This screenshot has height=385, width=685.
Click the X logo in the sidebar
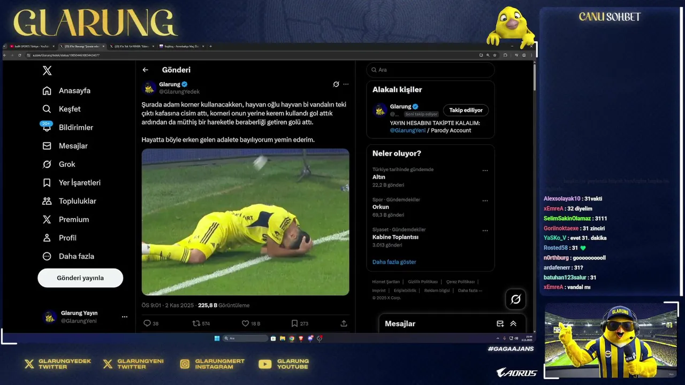click(47, 71)
